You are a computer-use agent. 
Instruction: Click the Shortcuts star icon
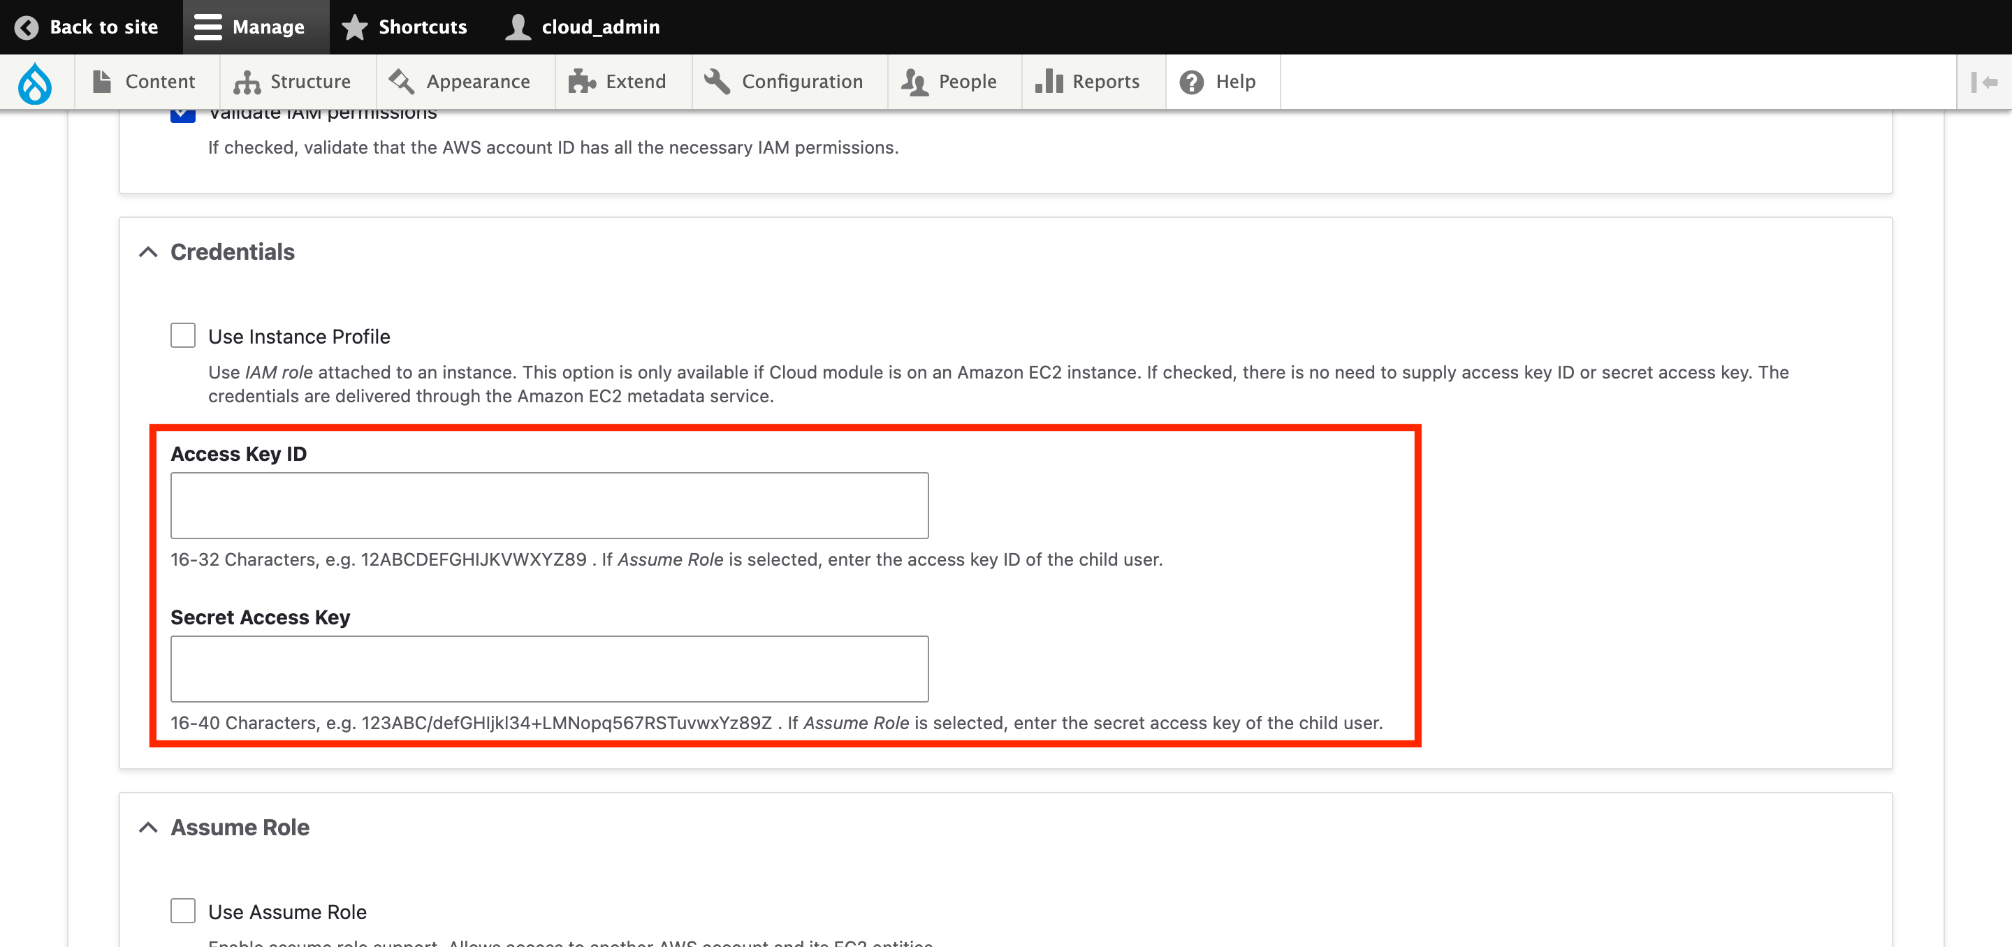click(x=355, y=27)
